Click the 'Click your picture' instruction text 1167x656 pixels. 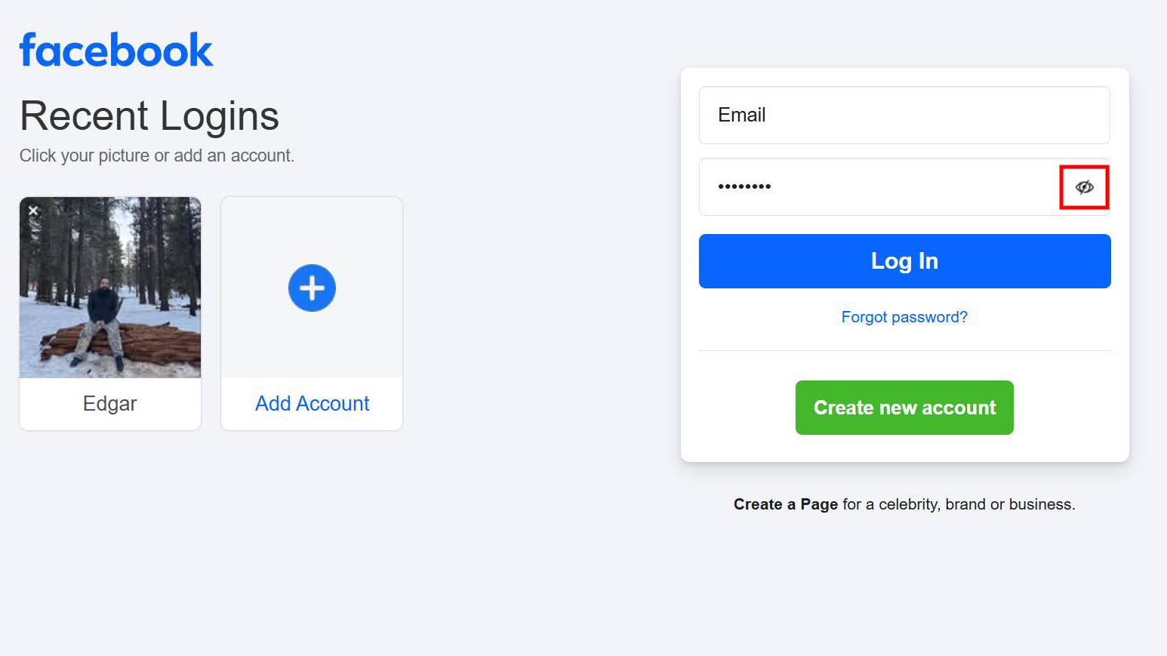[x=156, y=156]
